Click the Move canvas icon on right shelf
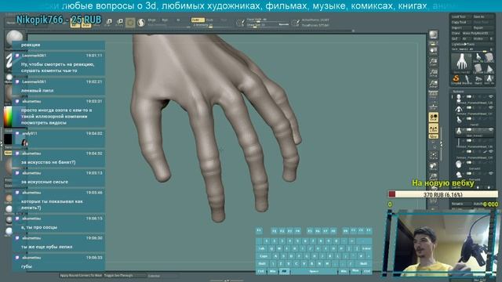 click(434, 166)
